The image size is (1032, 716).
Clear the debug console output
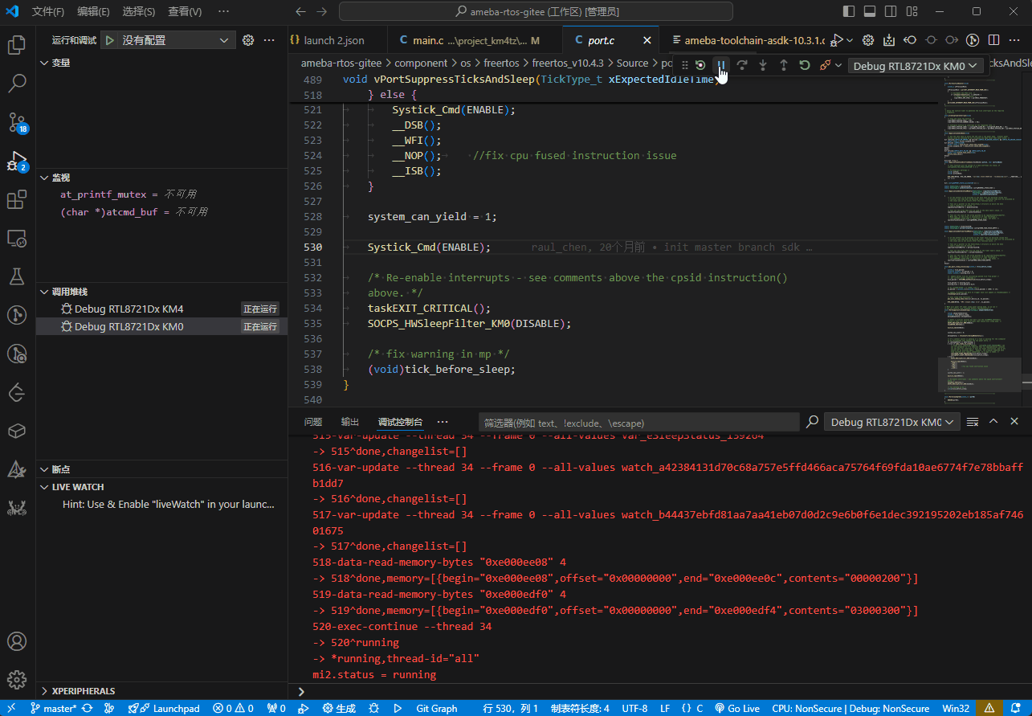click(x=973, y=422)
